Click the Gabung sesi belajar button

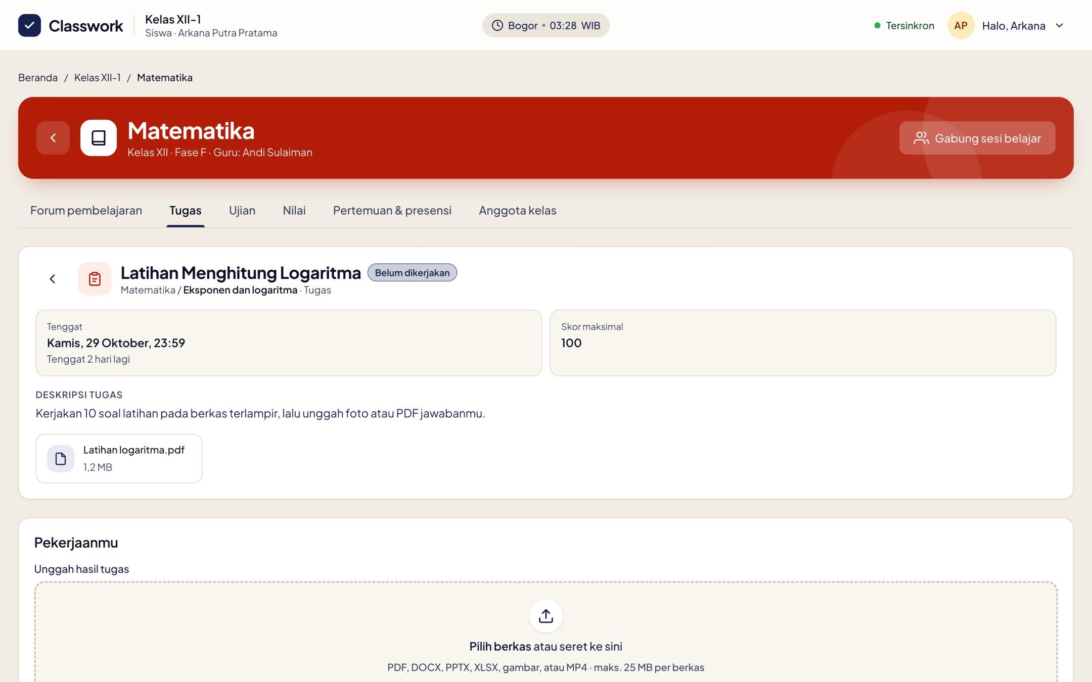click(977, 138)
